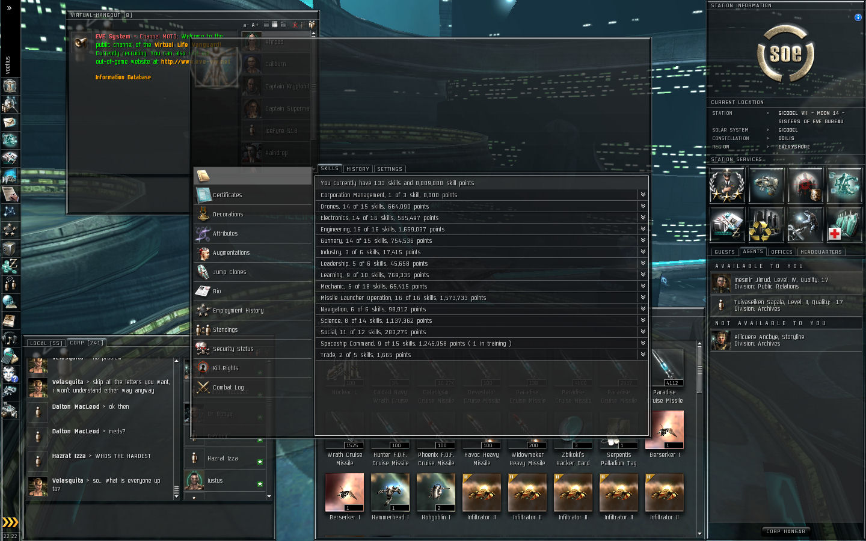Click the Corp chat scrollbar down arrow
866x541 pixels.
click(x=177, y=497)
